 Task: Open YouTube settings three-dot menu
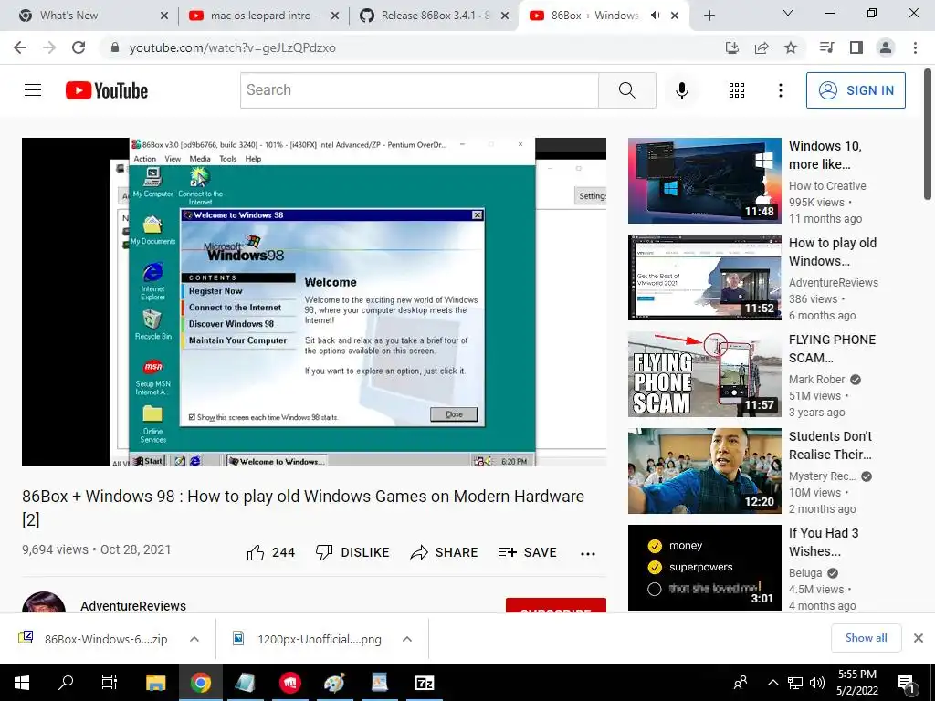pyautogui.click(x=780, y=90)
